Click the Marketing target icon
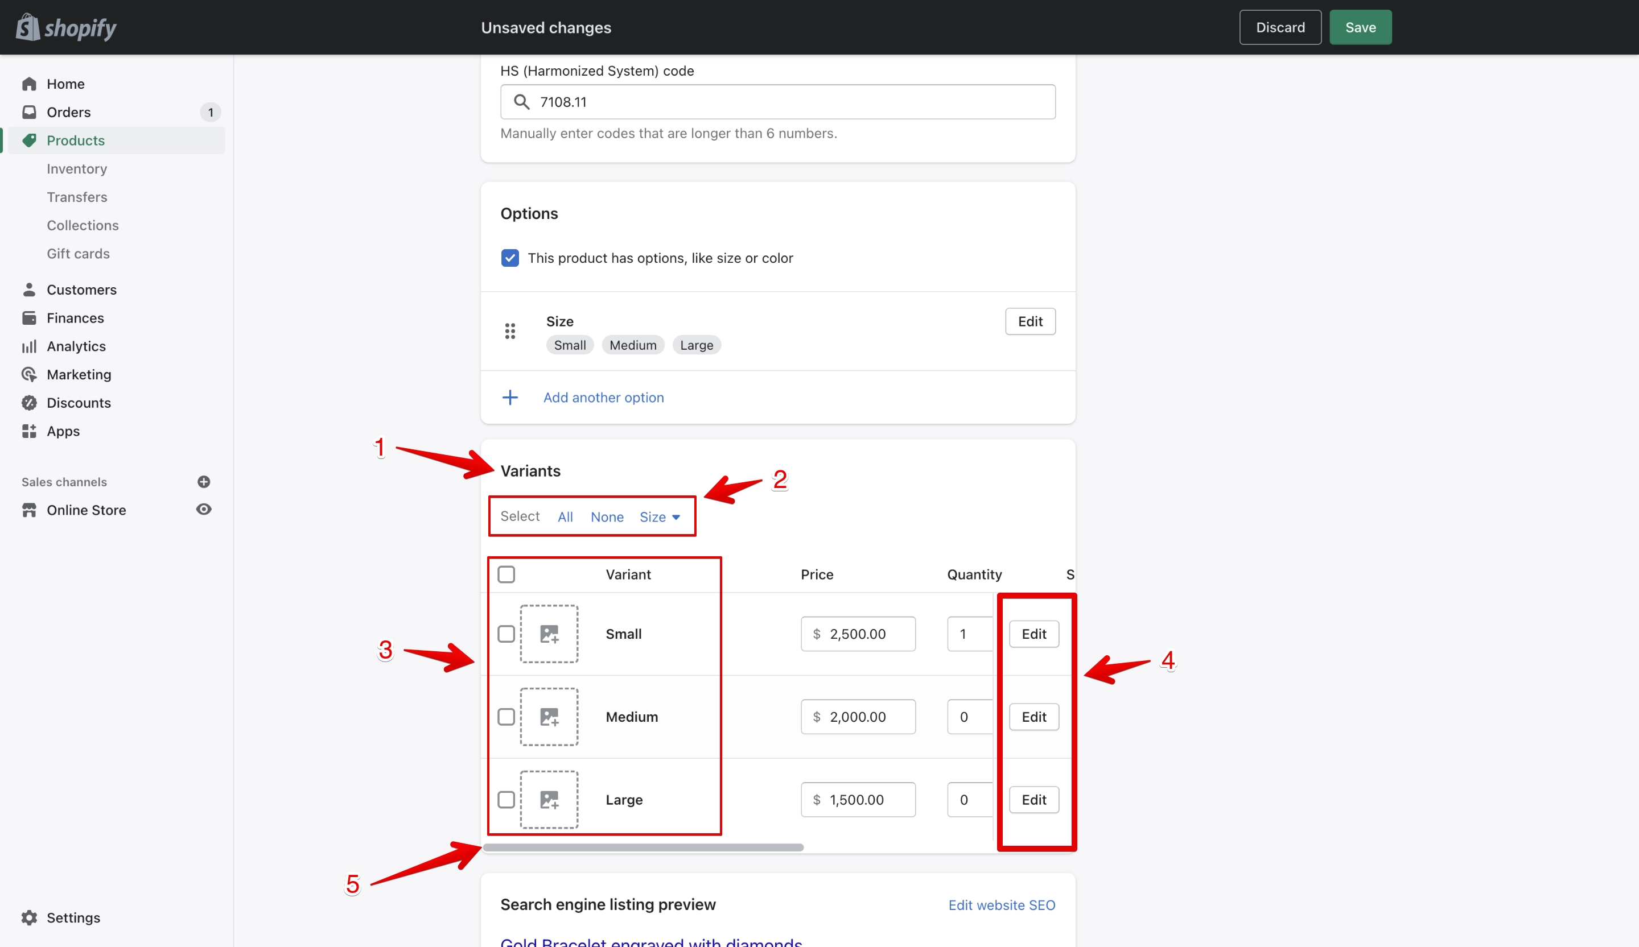This screenshot has height=947, width=1639. point(29,374)
